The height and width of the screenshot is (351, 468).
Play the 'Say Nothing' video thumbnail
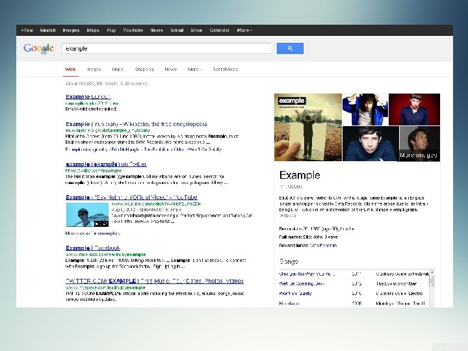coord(87,214)
